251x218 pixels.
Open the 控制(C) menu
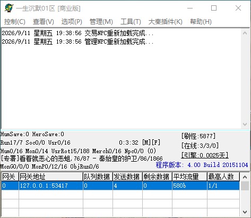pyautogui.click(x=15, y=22)
